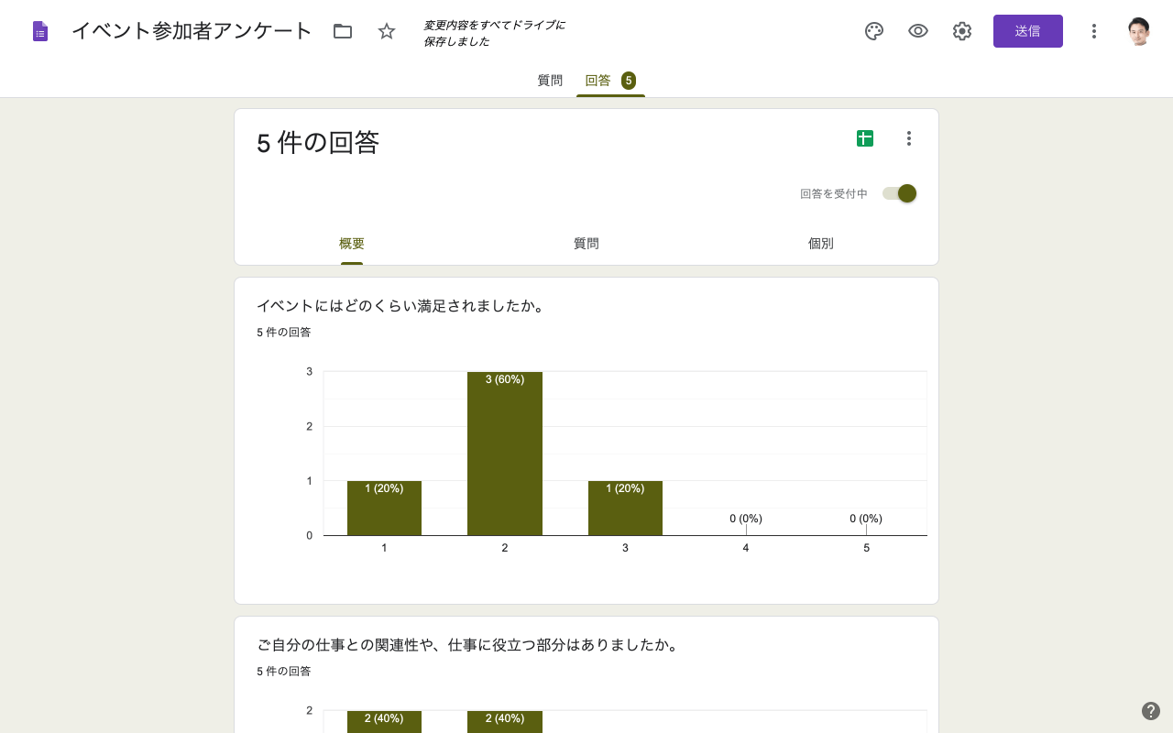
Task: Move form to folder icon
Action: (343, 31)
